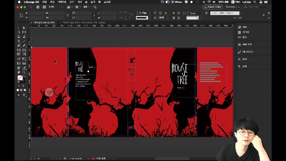The height and width of the screenshot is (161, 286).
Task: Select the Pen tool
Action: (19, 46)
